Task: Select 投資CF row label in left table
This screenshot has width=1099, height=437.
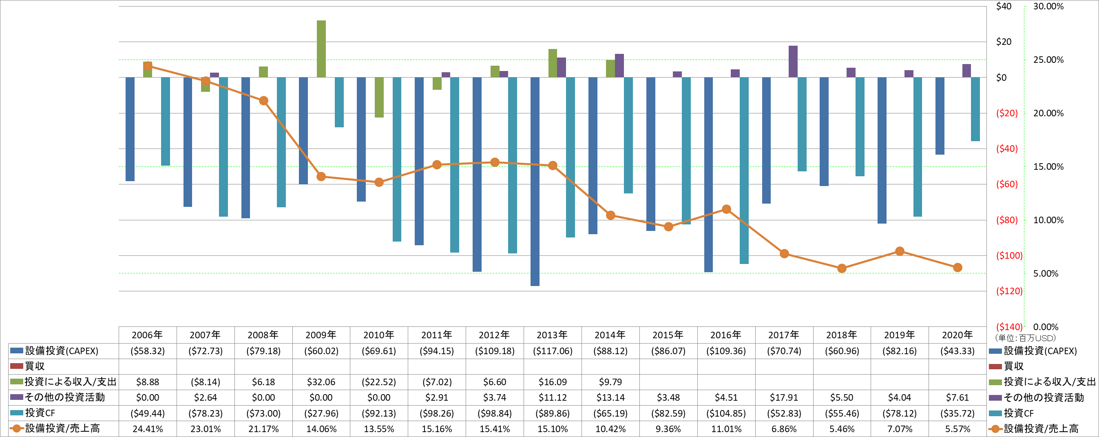Action: [x=40, y=413]
